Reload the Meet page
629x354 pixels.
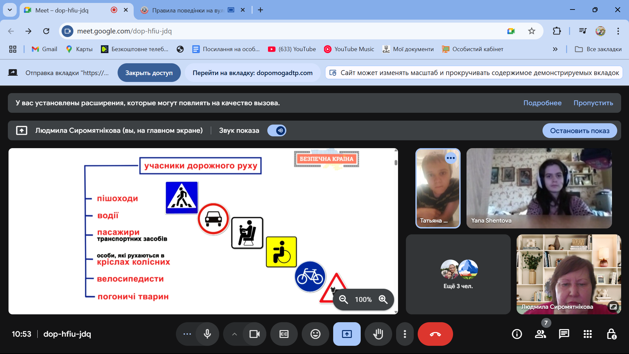click(x=46, y=31)
